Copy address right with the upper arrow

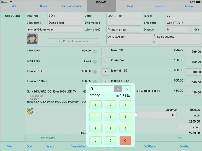click(x=154, y=35)
